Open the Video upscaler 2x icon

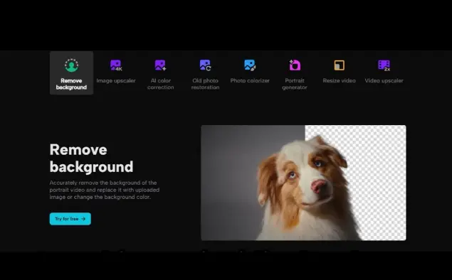point(384,65)
